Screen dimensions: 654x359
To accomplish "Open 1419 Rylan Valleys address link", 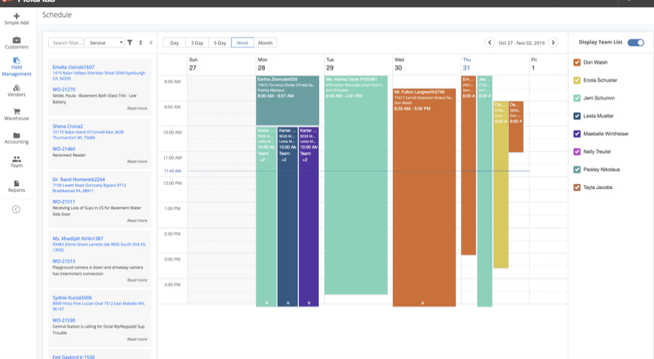I will pyautogui.click(x=99, y=75).
